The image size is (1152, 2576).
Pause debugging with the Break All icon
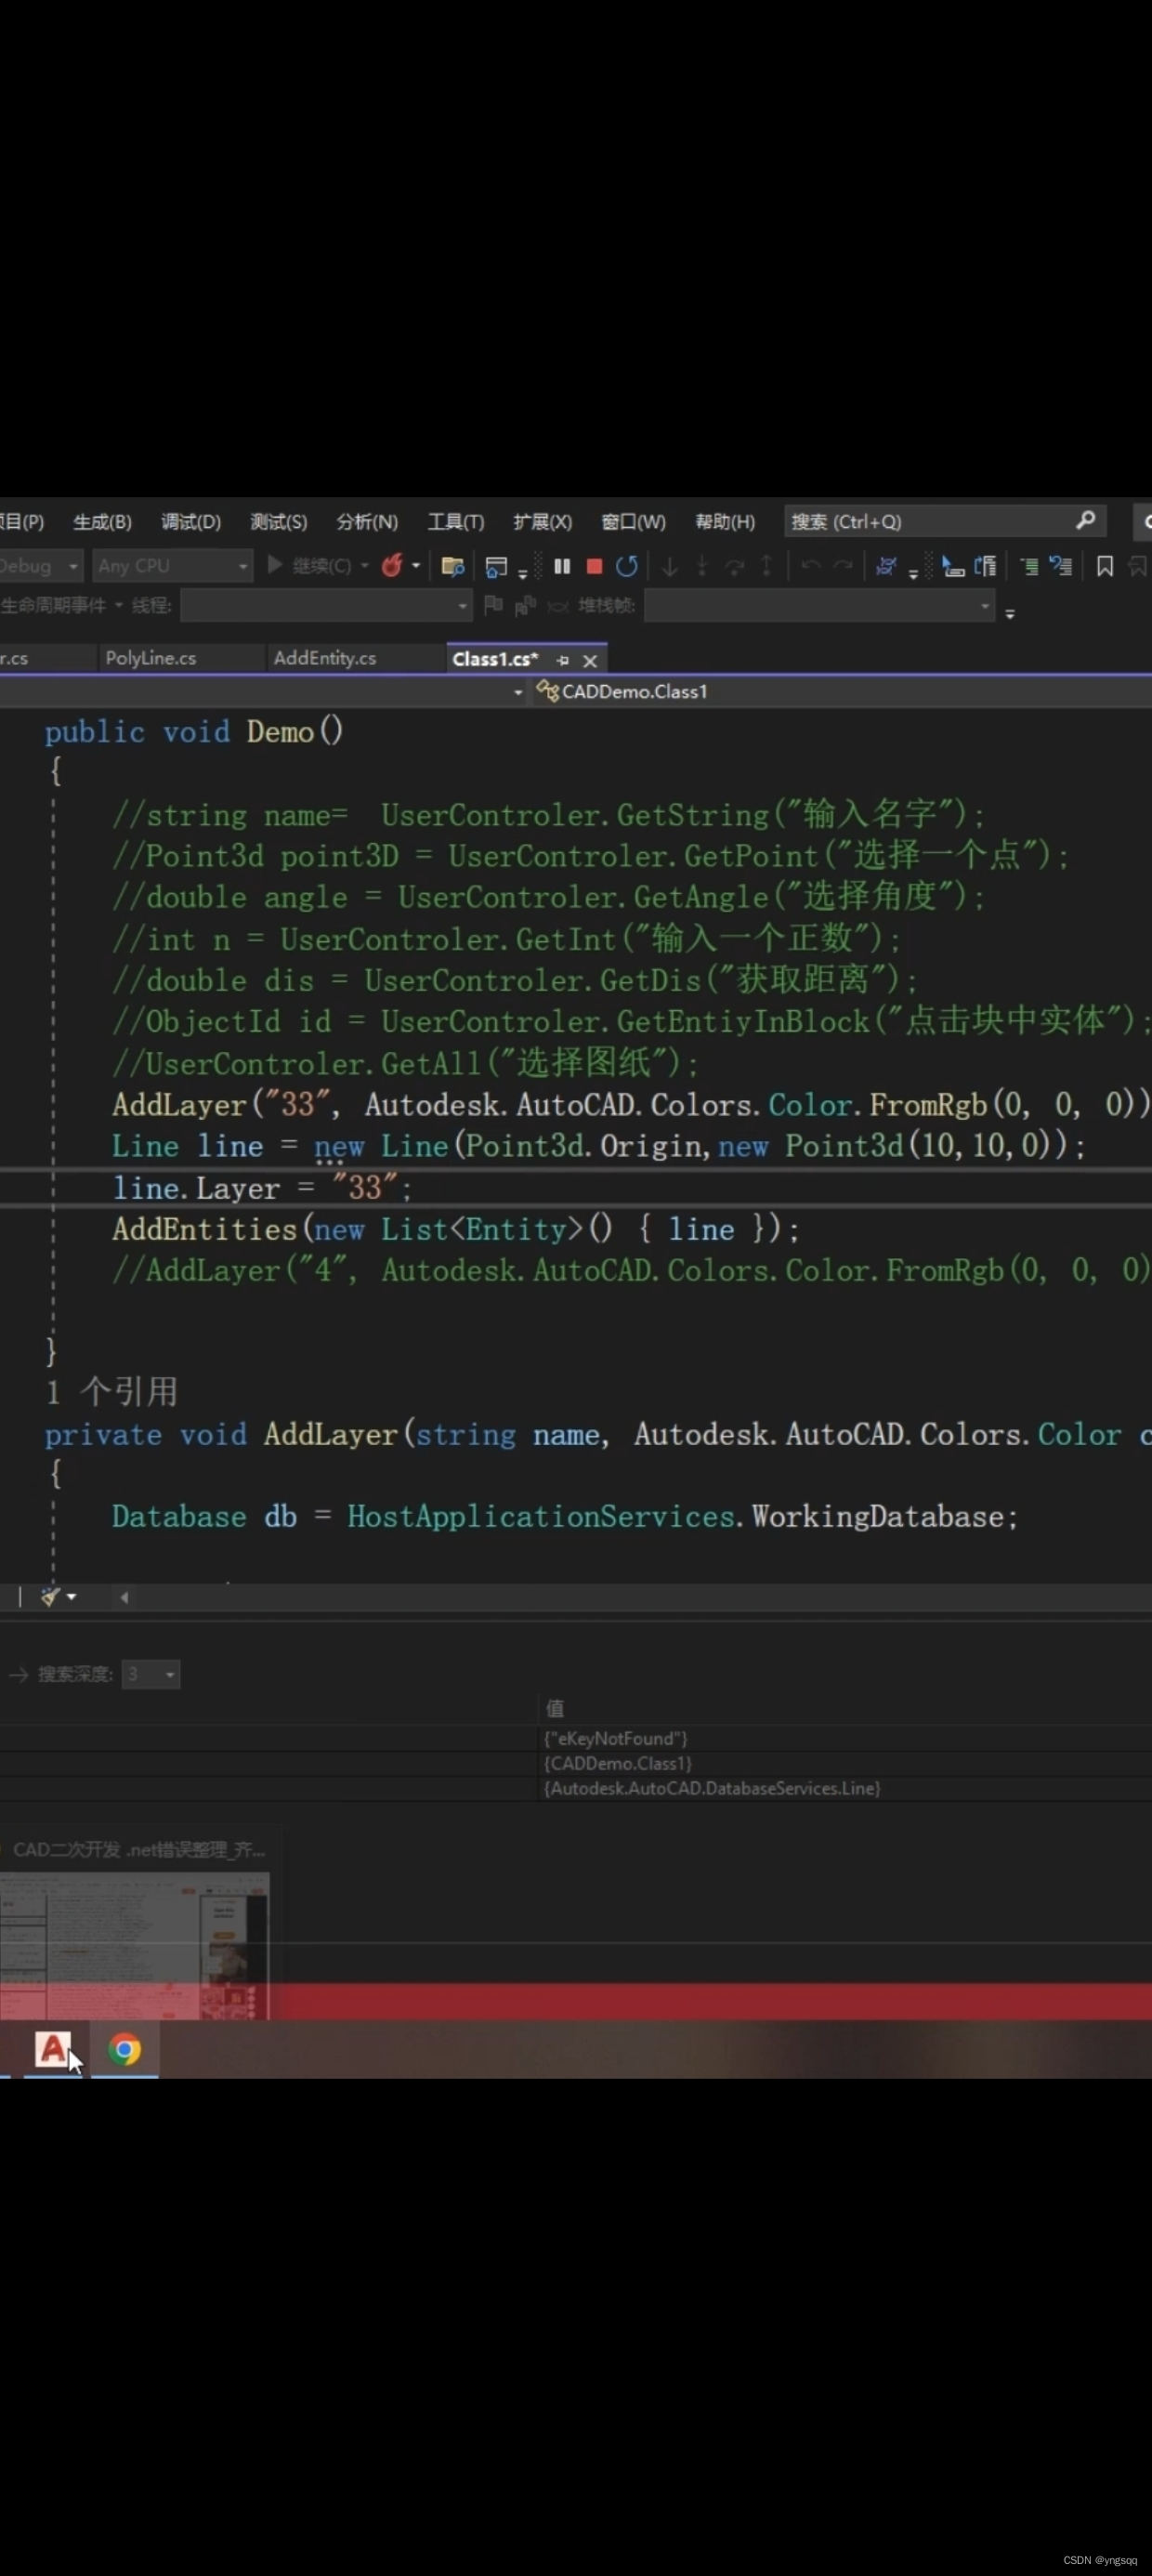click(562, 566)
